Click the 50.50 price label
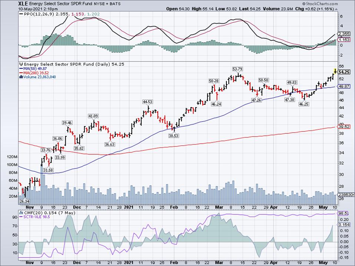The width and height of the screenshot is (355, 266). click(x=264, y=80)
